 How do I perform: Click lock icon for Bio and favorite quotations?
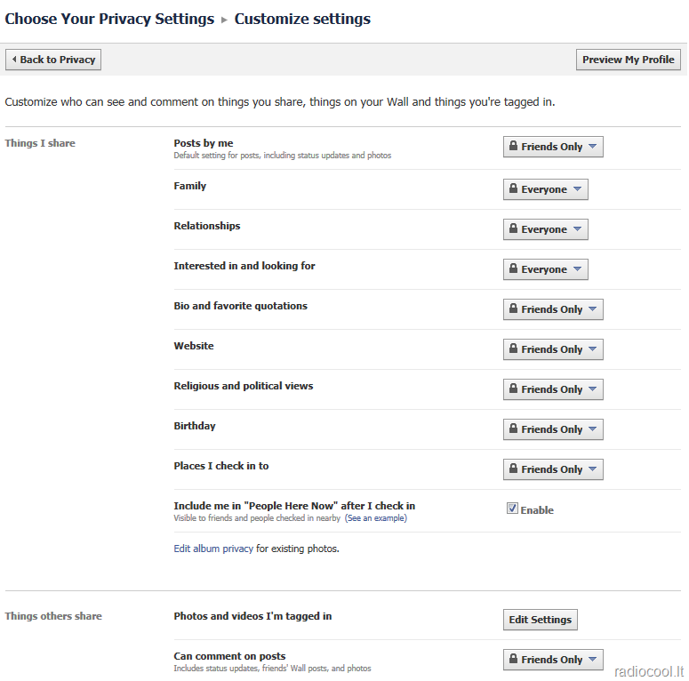(x=513, y=308)
